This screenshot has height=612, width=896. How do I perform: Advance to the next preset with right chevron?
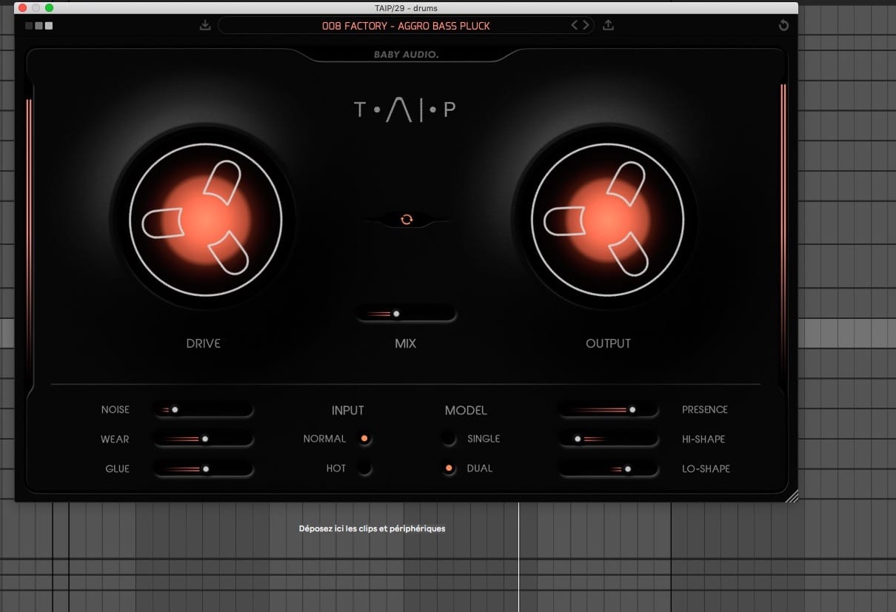coord(586,24)
